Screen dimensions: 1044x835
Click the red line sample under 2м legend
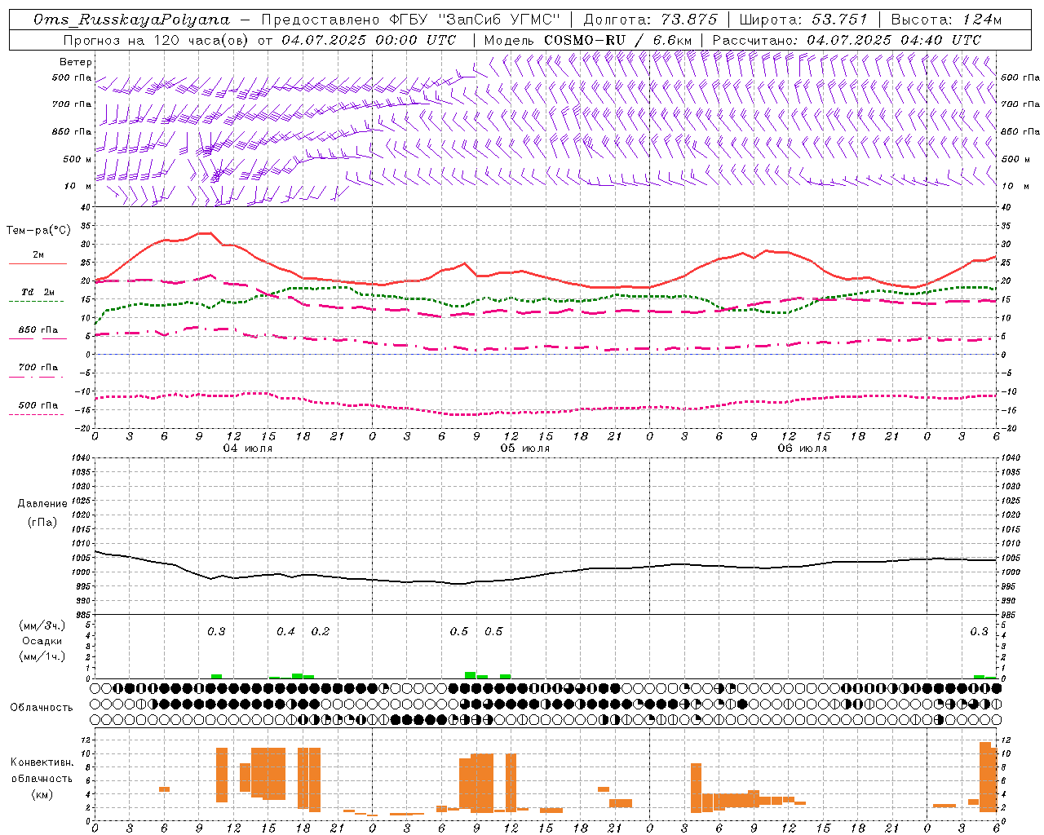pyautogui.click(x=38, y=263)
